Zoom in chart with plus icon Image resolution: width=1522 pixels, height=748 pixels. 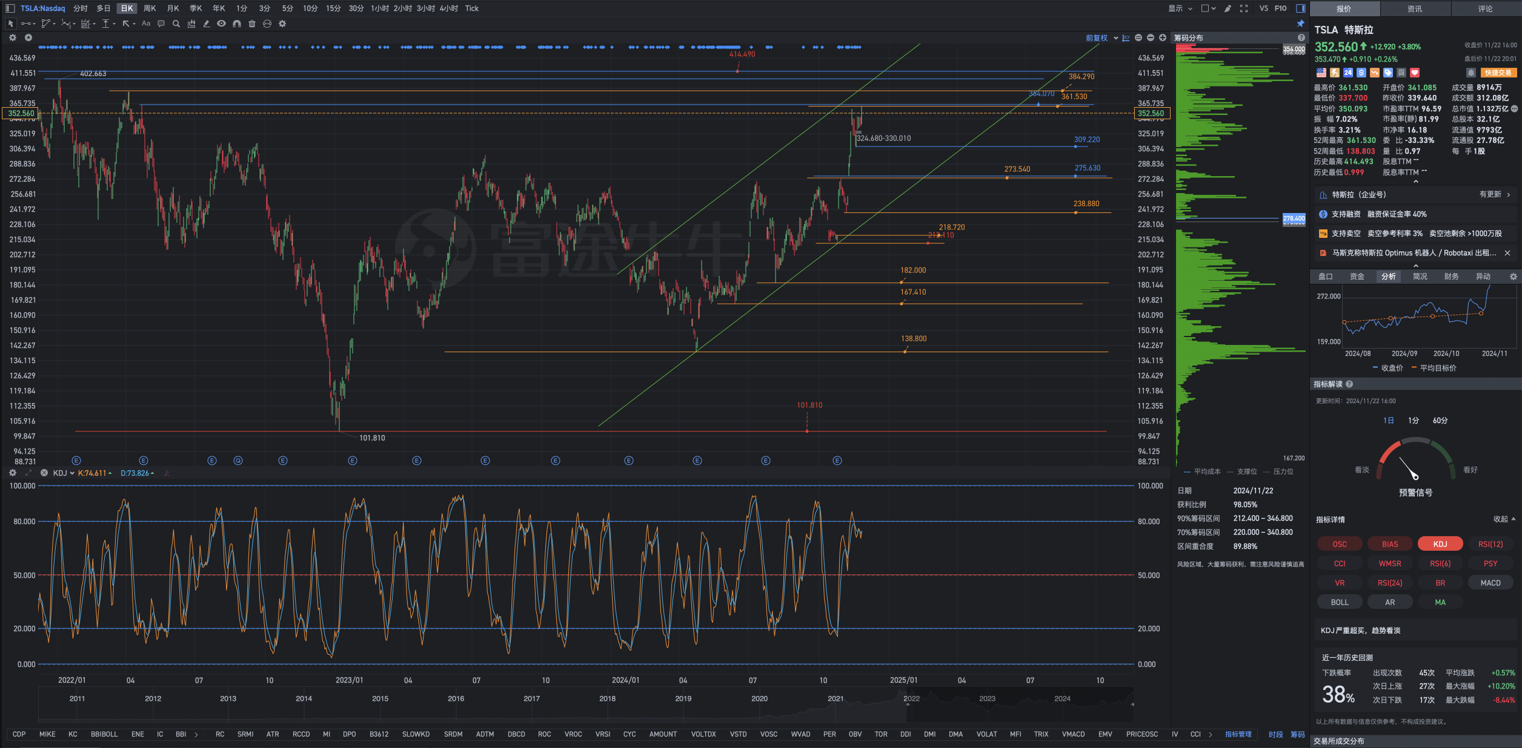click(1163, 38)
